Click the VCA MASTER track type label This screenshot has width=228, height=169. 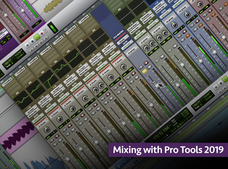click(119, 34)
